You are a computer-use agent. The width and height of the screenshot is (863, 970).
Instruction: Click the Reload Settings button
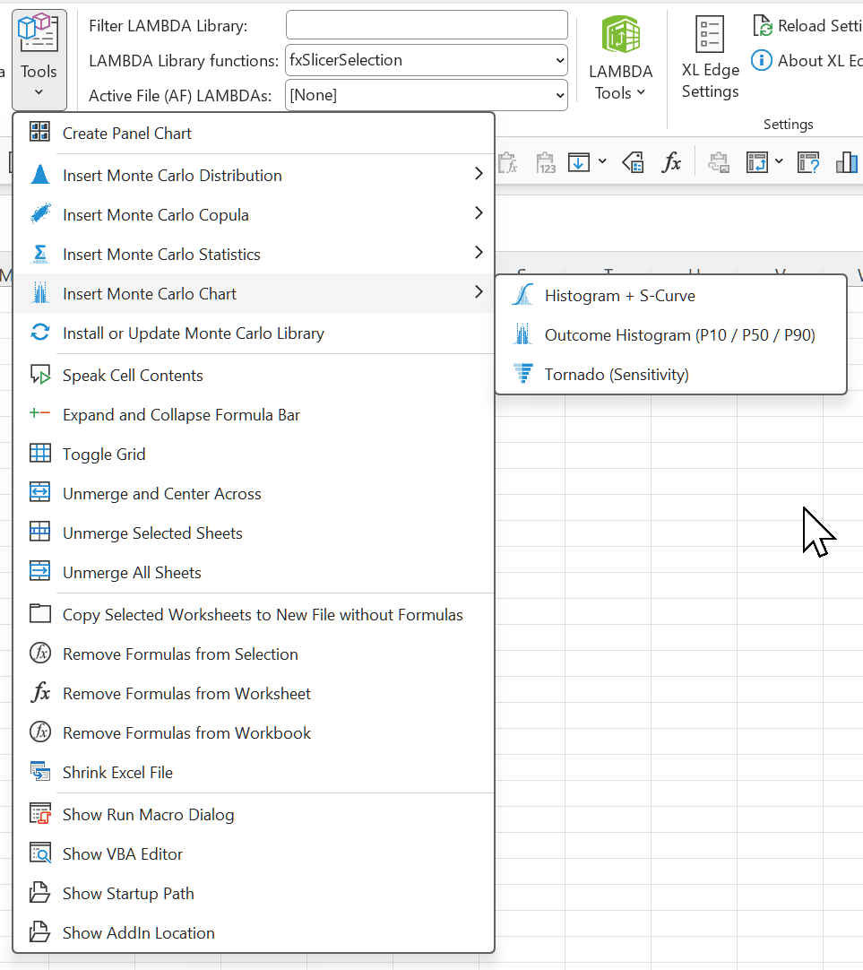tap(807, 26)
